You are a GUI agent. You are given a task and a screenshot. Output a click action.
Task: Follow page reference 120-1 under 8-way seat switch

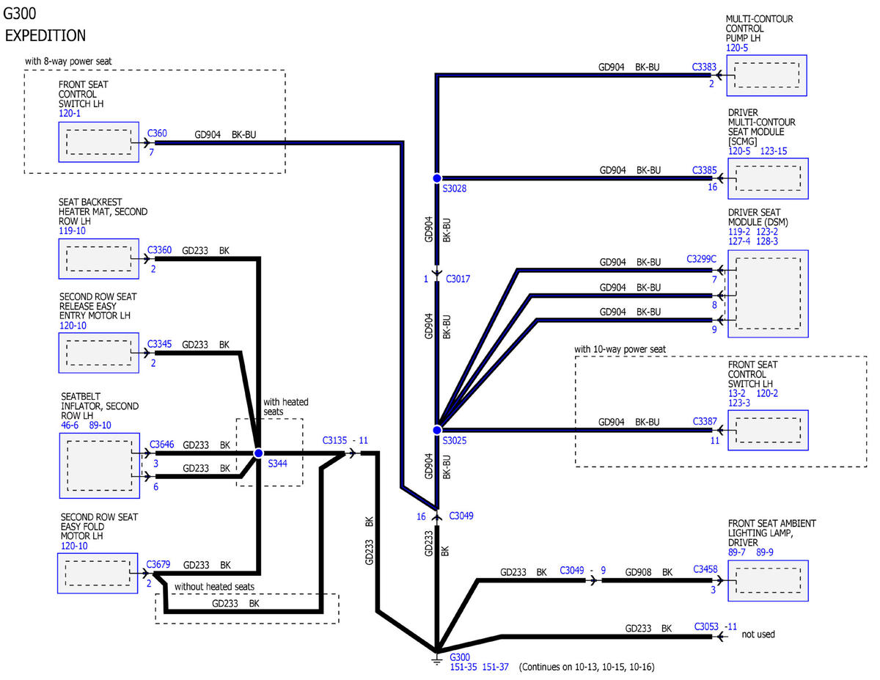[x=71, y=114]
